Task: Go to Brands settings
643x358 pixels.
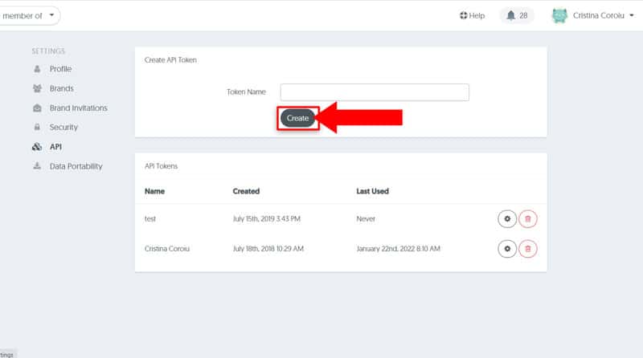Action: (62, 88)
